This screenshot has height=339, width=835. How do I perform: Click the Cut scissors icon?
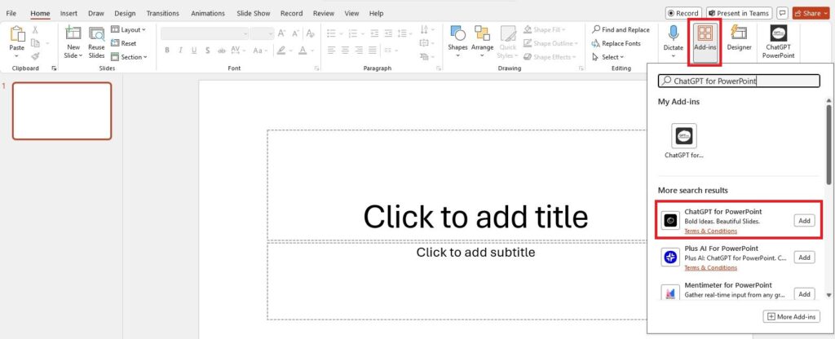coord(35,30)
